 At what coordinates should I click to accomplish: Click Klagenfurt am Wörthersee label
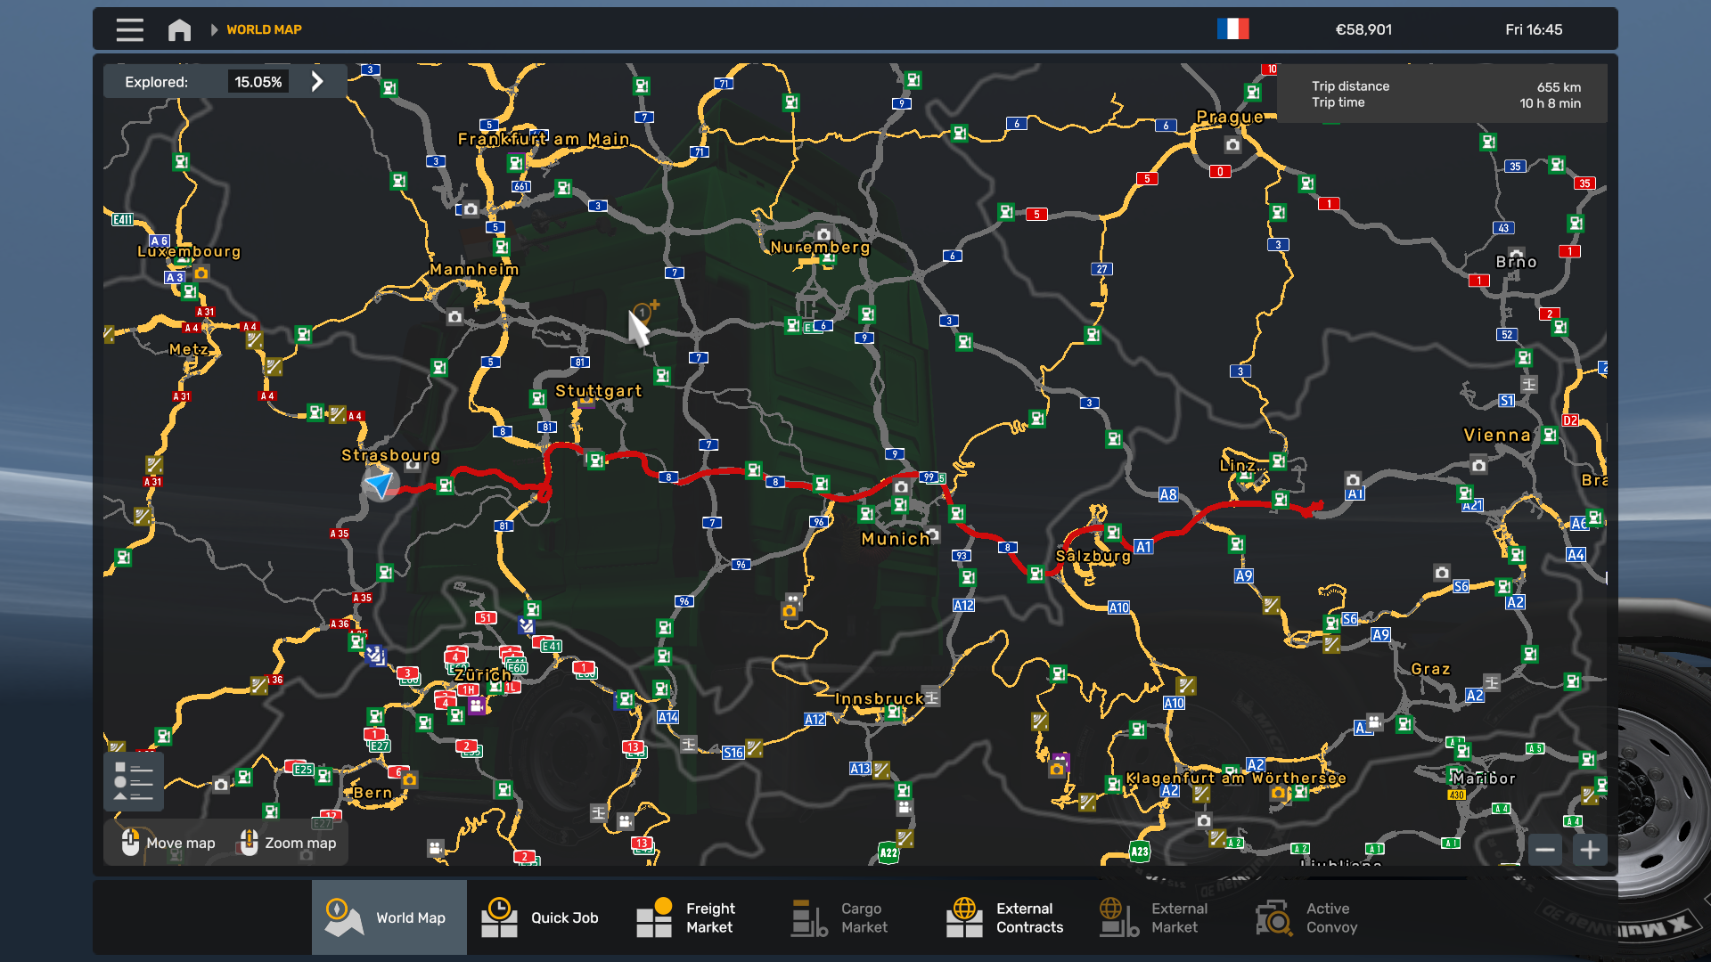click(1236, 779)
